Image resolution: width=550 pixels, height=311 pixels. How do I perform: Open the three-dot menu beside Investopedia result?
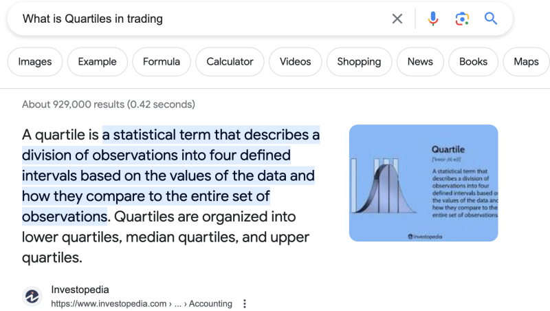coord(245,303)
